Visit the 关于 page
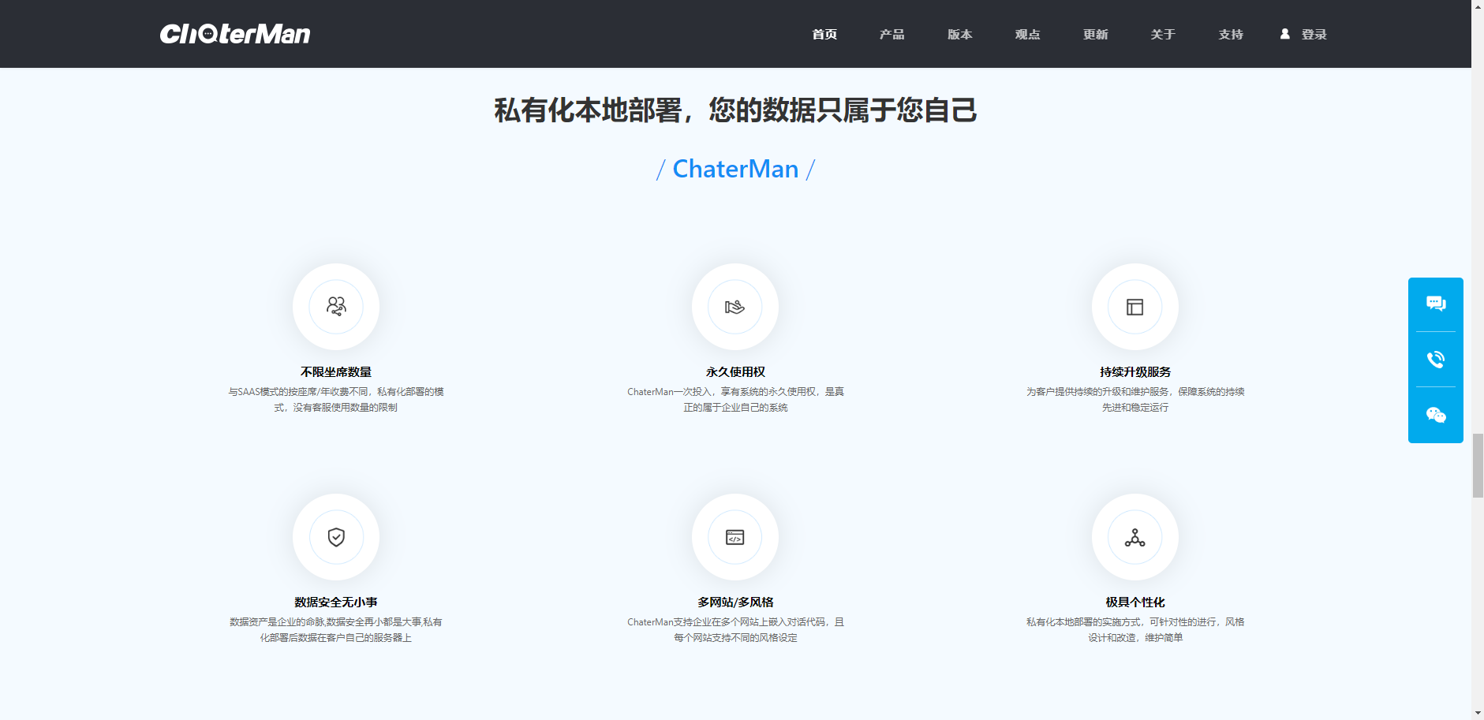 point(1163,34)
